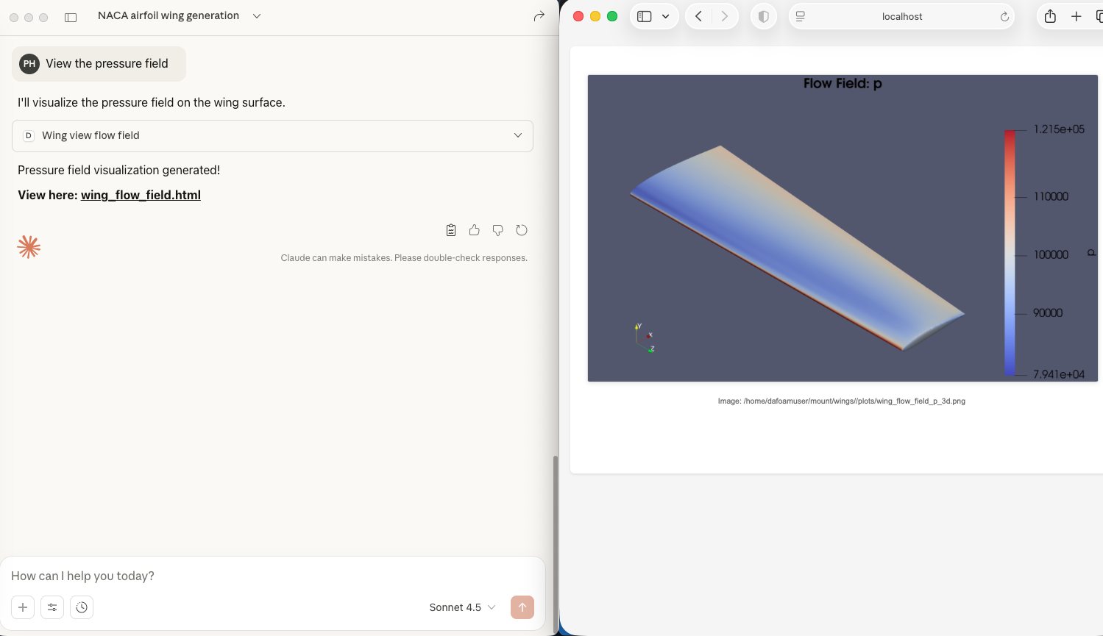Viewport: 1103px width, 636px height.
Task: Copy the response with the clipboard icon
Action: tap(451, 230)
